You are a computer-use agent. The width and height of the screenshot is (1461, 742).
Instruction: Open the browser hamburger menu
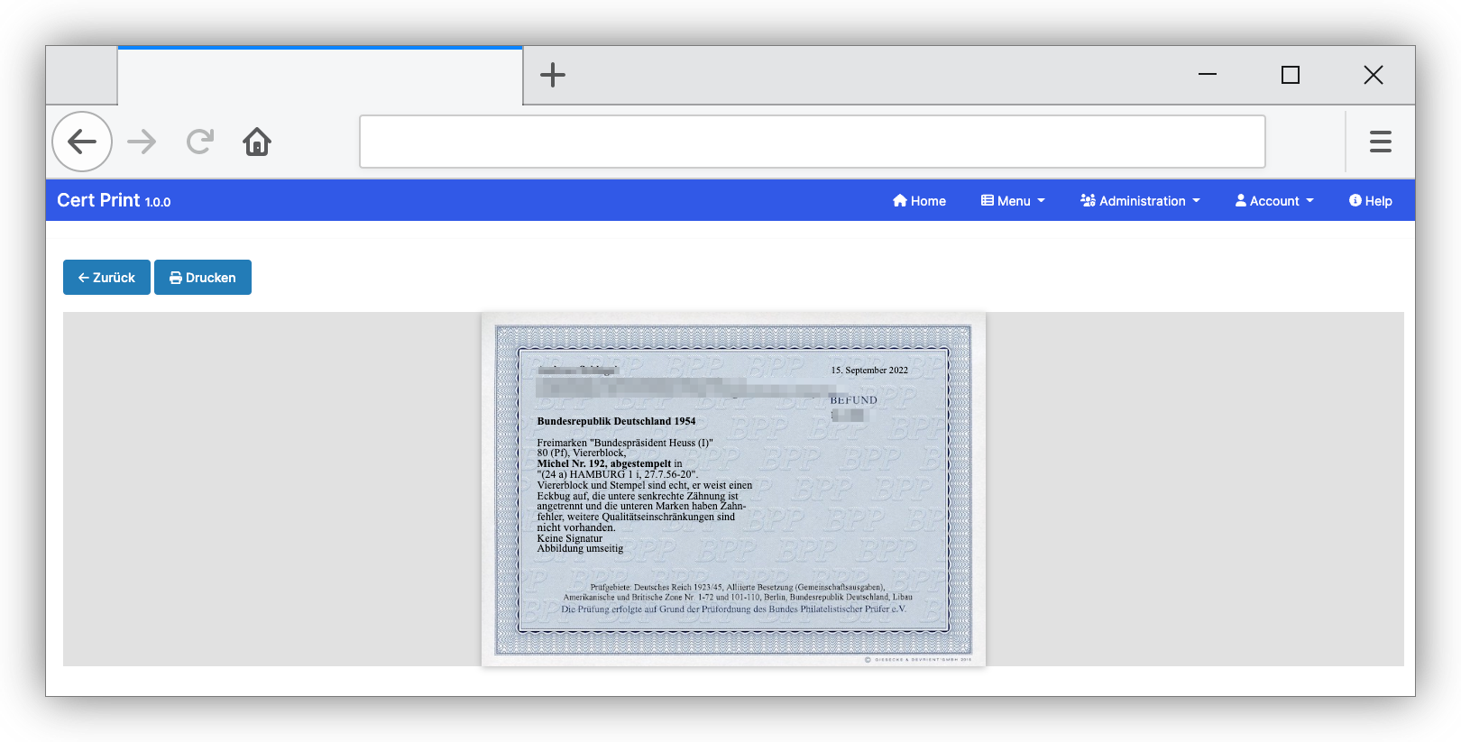point(1380,142)
